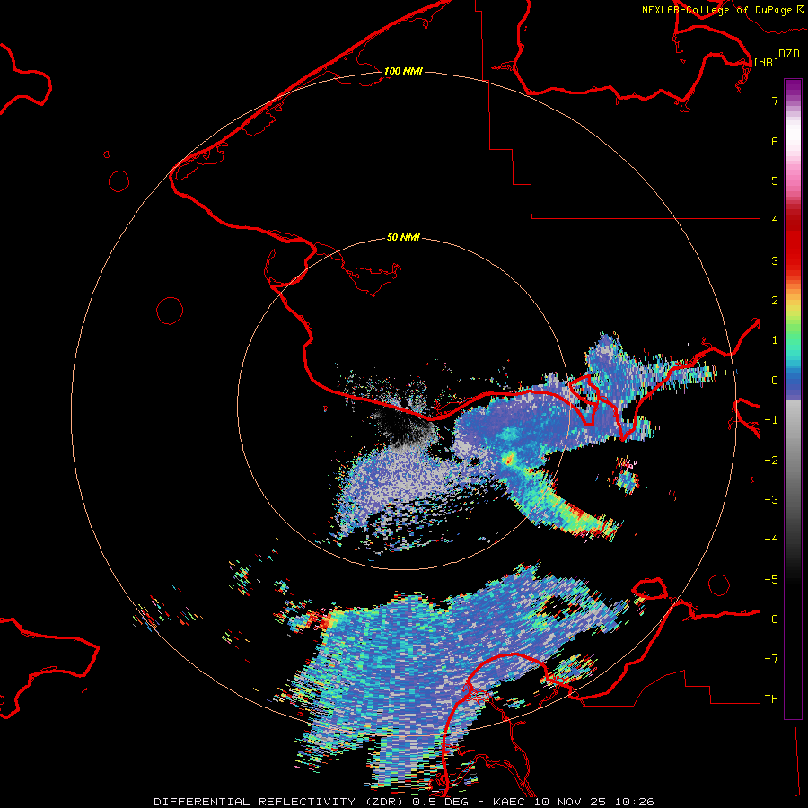Click the -3 dB value on color scale

click(771, 500)
